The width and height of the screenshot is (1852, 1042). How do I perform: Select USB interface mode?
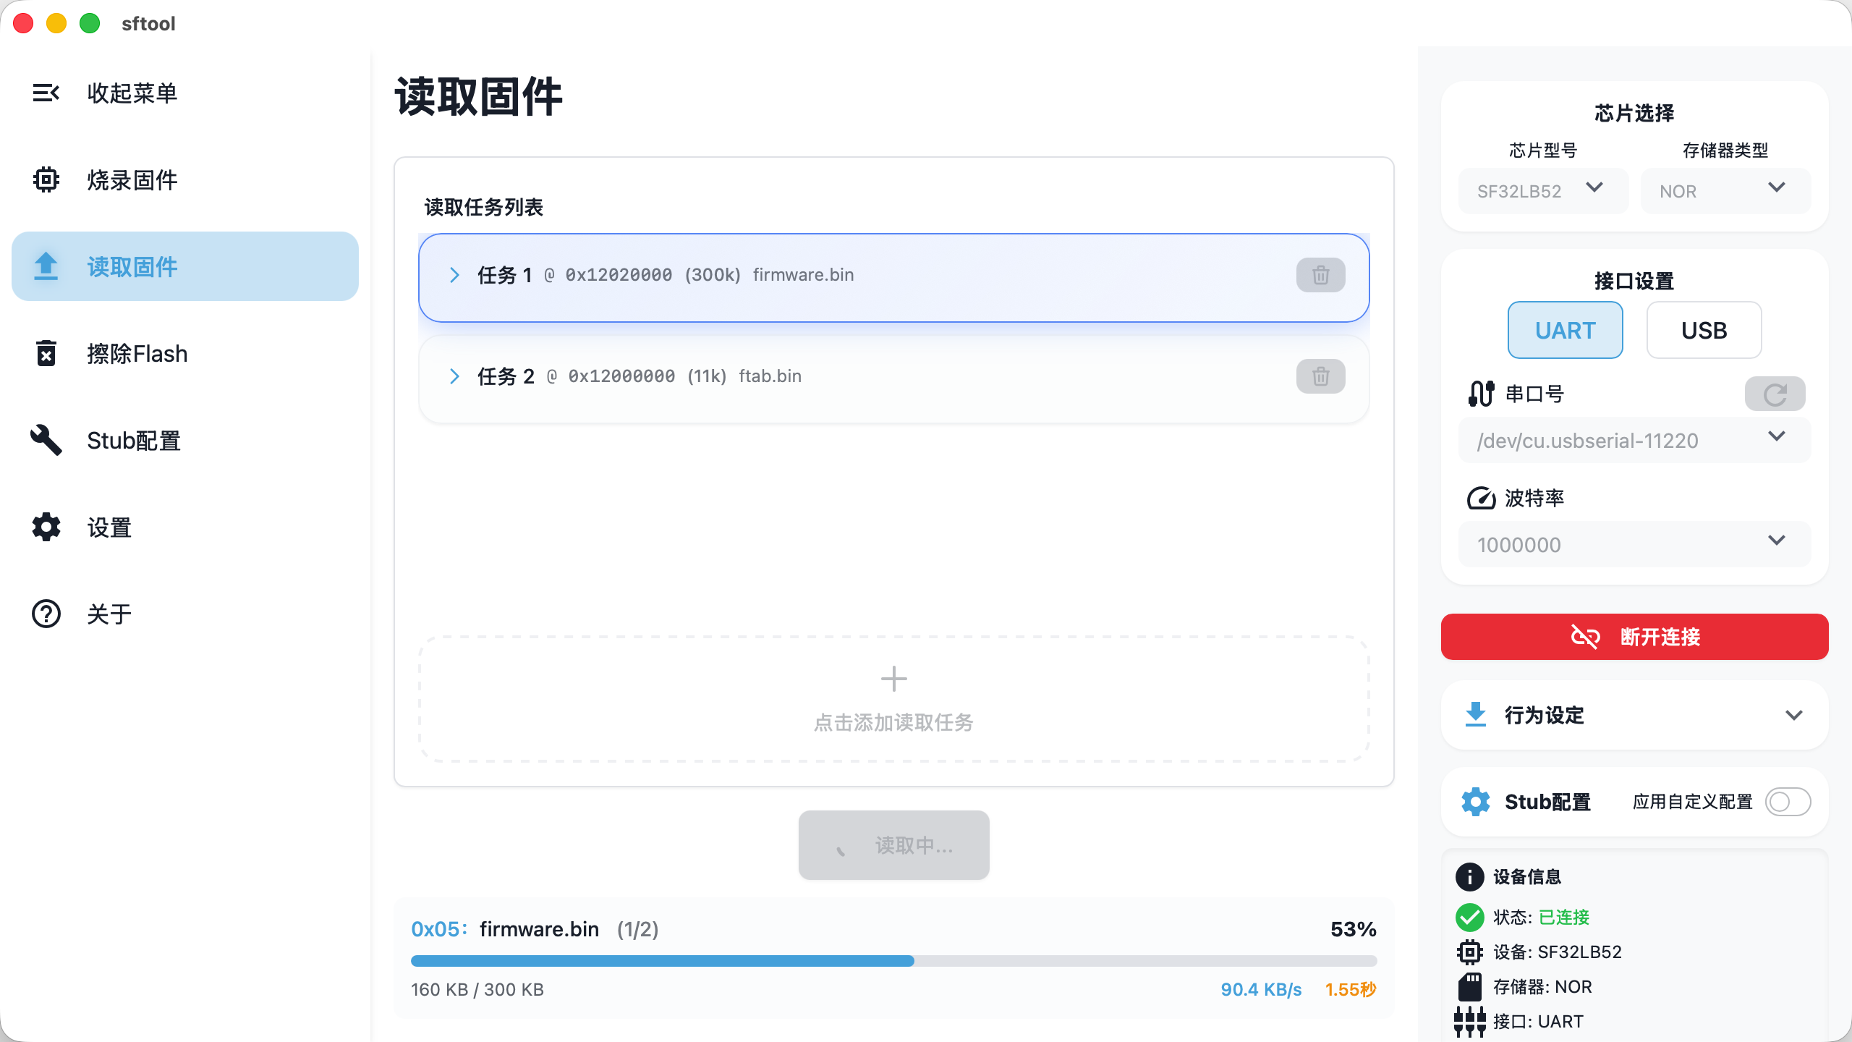pyautogui.click(x=1704, y=330)
